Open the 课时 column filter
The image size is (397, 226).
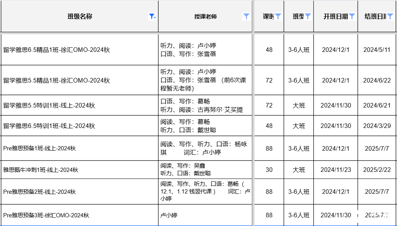(x=278, y=17)
